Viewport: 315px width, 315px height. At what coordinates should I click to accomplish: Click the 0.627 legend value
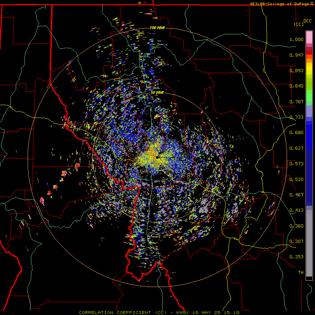296,148
